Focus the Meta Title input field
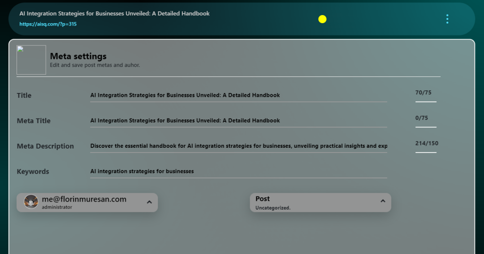Screen dimensions: 484x254 [x=238, y=121]
